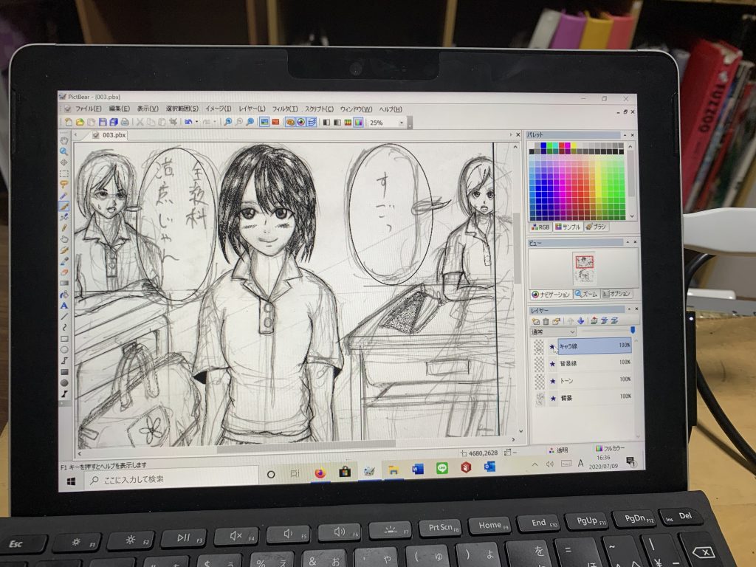Toggle visibility star of トーン layer
756x567 pixels.
(x=553, y=381)
